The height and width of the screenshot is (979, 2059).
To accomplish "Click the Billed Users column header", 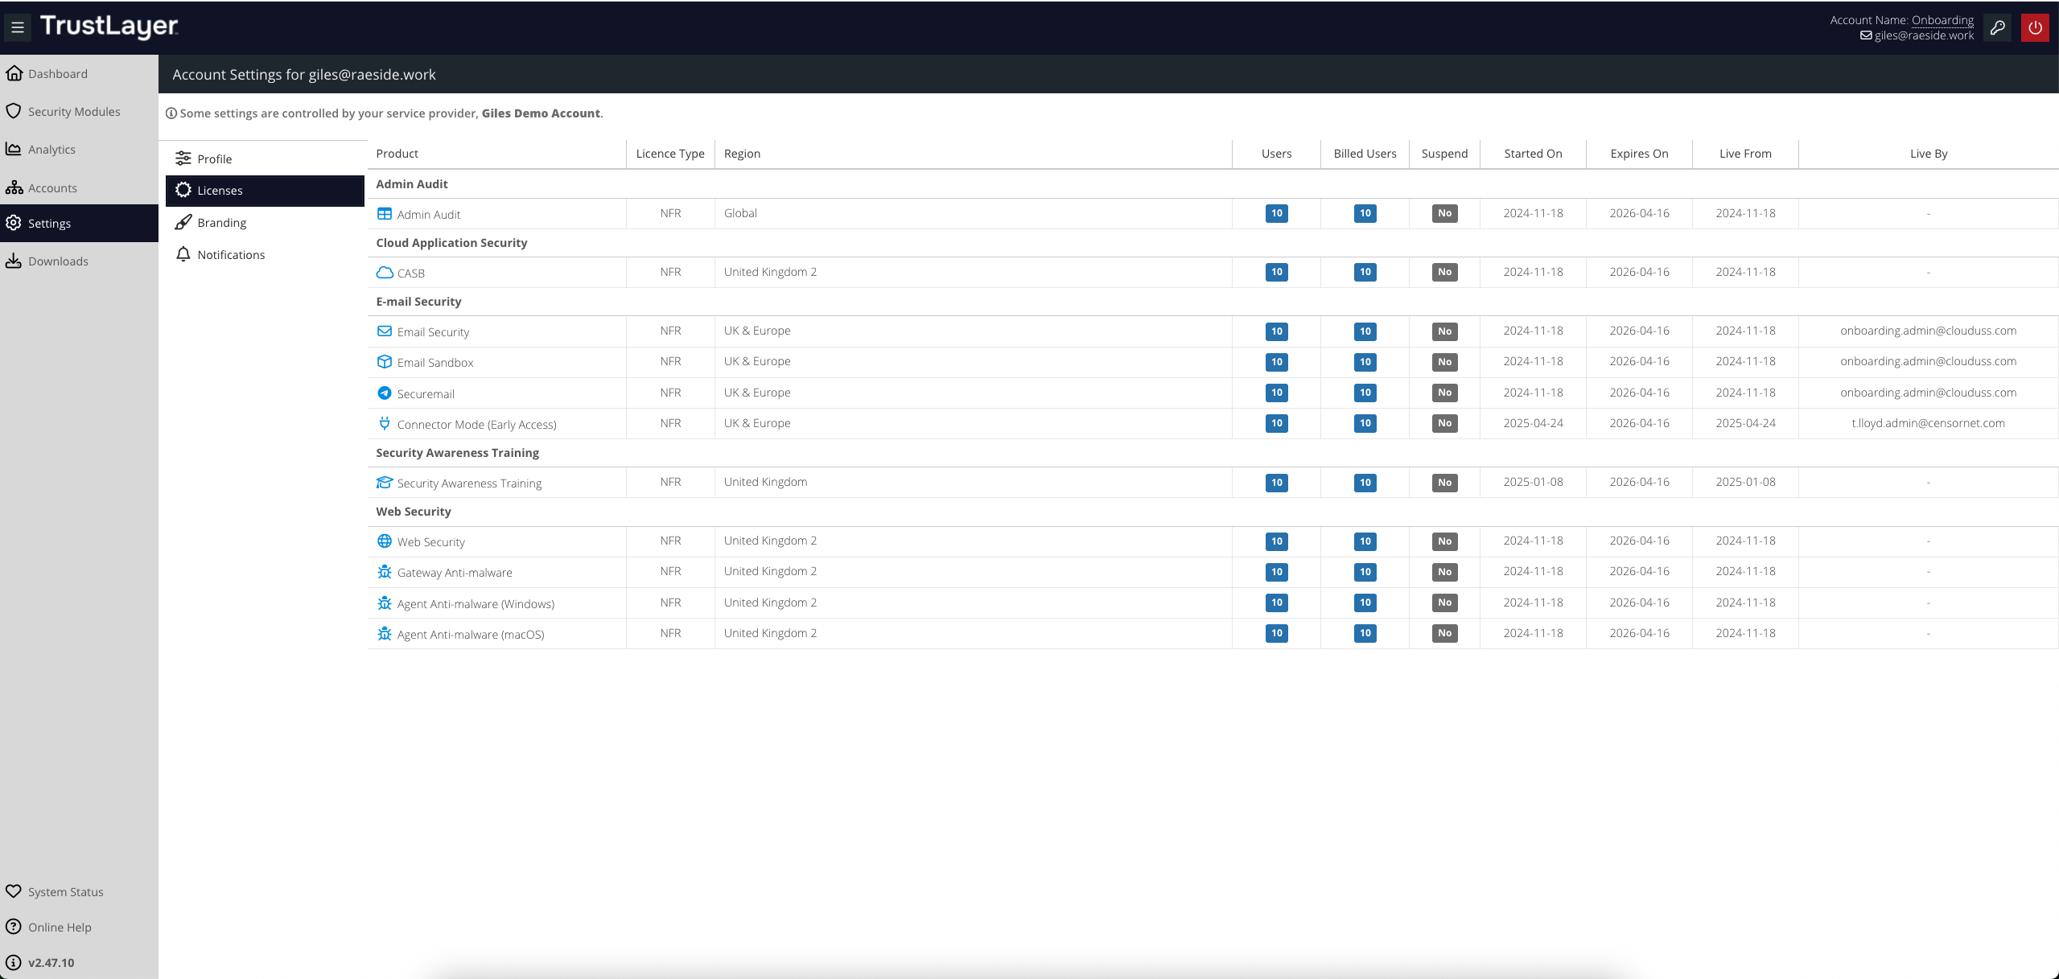I will (1365, 154).
